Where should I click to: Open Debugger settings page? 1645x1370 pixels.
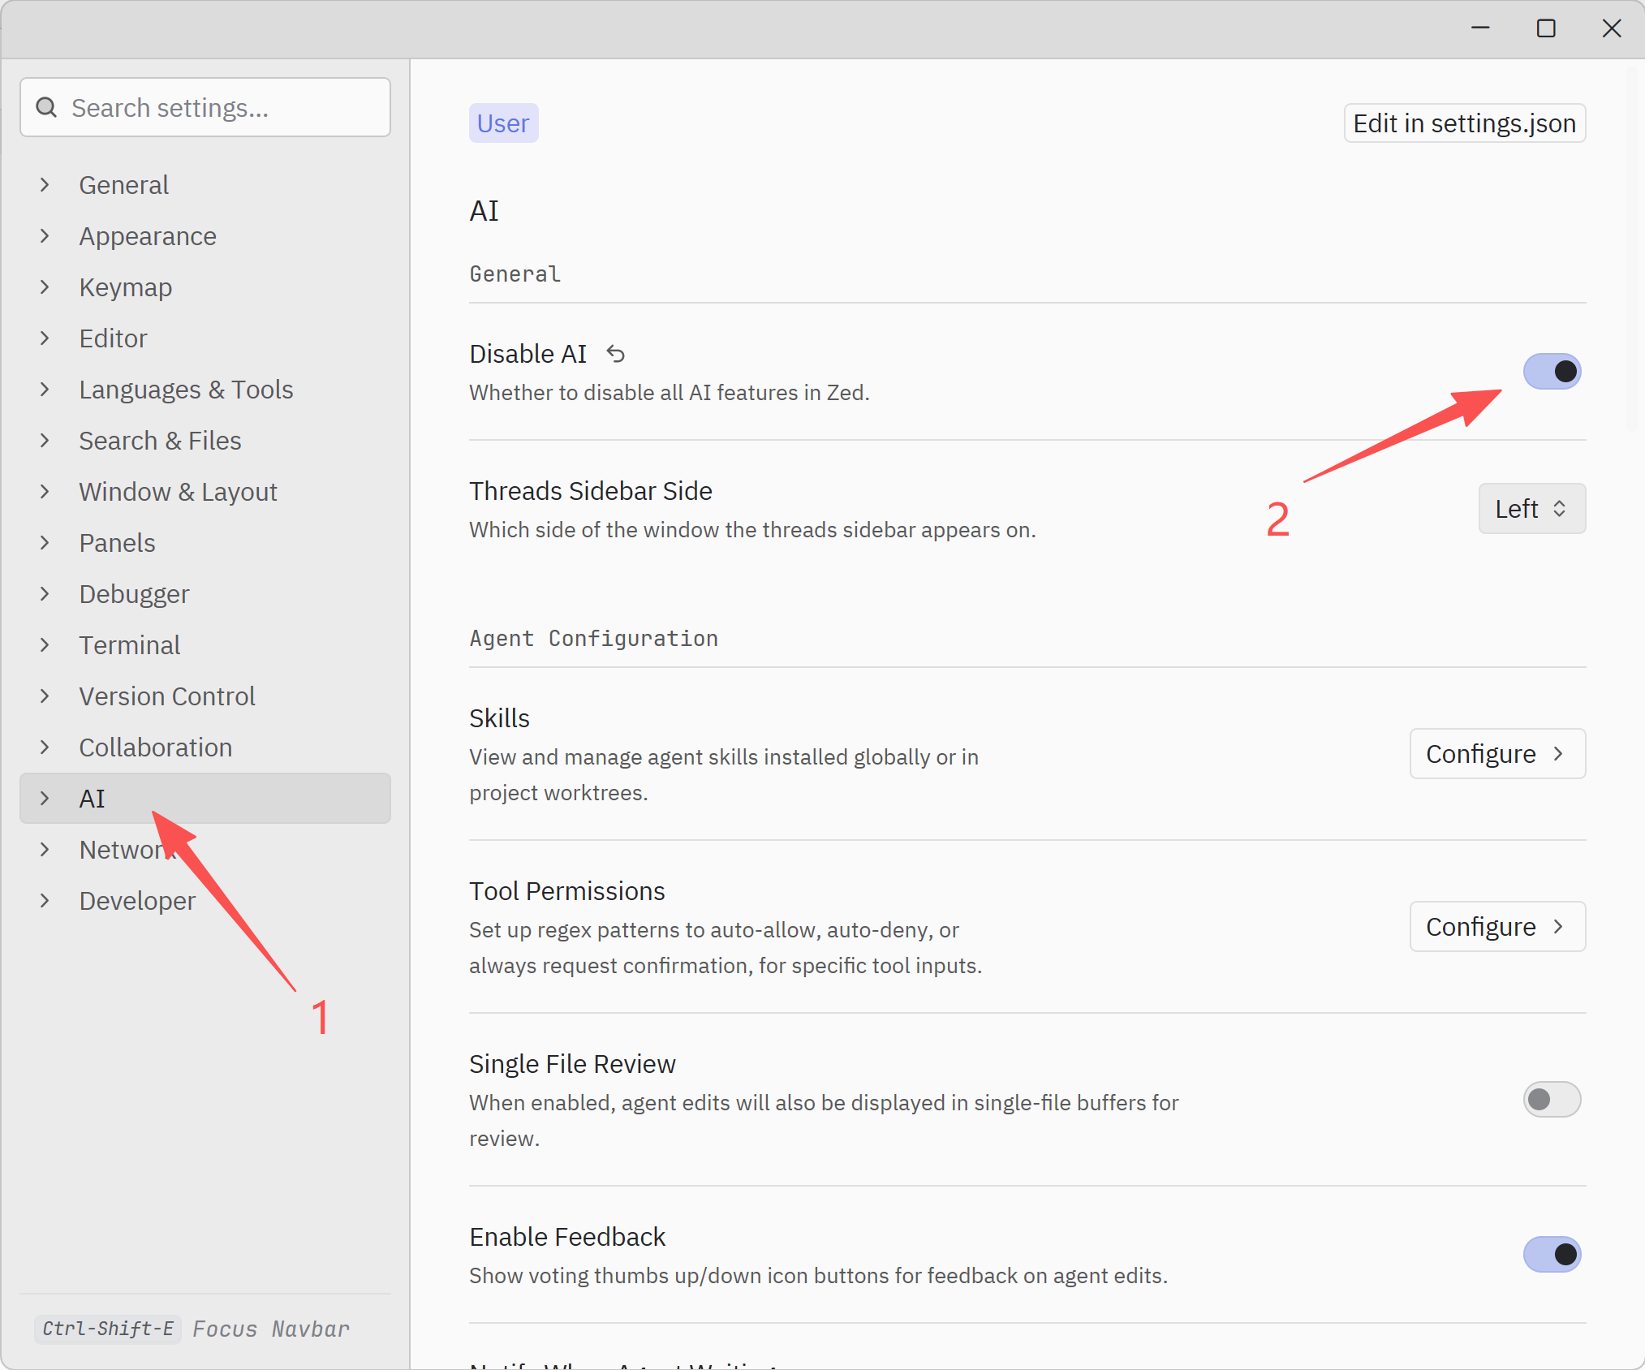[205, 594]
